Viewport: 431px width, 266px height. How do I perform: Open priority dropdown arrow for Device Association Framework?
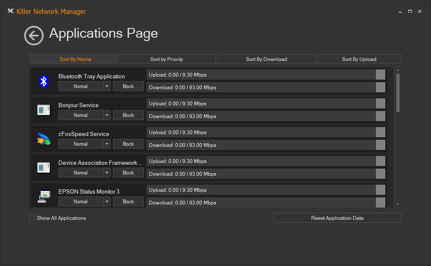(107, 173)
